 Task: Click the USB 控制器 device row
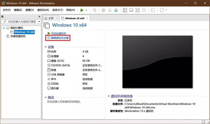(75, 75)
